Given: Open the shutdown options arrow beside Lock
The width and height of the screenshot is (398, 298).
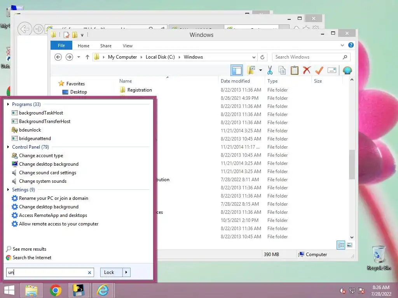Looking at the screenshot, I should [x=126, y=272].
